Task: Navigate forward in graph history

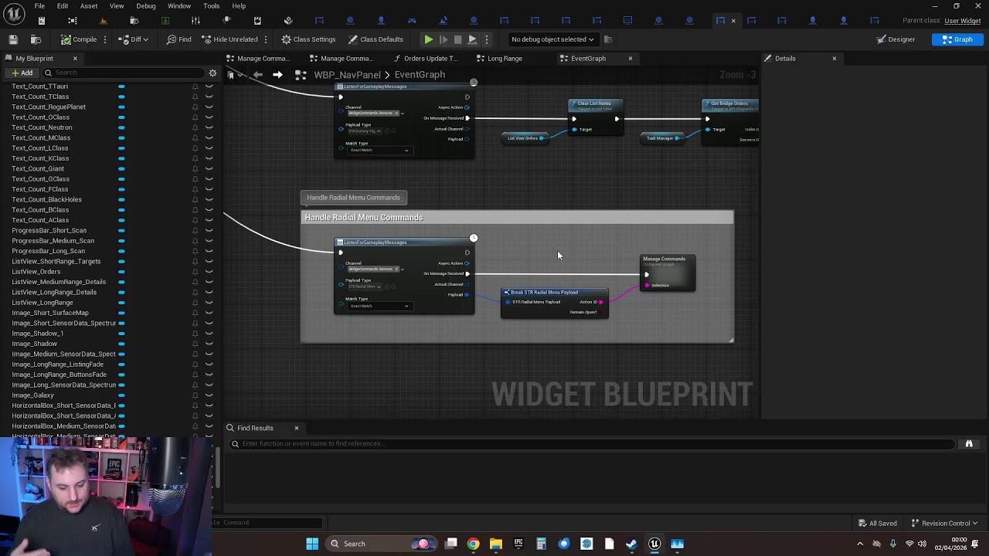Action: coord(277,75)
